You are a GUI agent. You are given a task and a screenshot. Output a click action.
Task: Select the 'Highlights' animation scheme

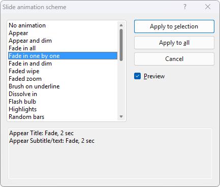coord(62,109)
